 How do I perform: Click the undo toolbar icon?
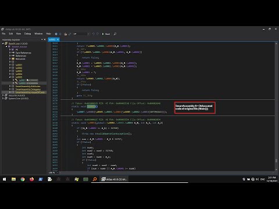[x=93, y=34]
